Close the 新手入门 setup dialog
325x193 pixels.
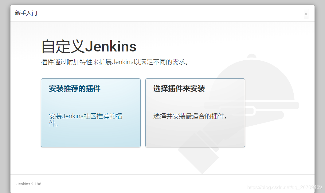pyautogui.click(x=306, y=14)
